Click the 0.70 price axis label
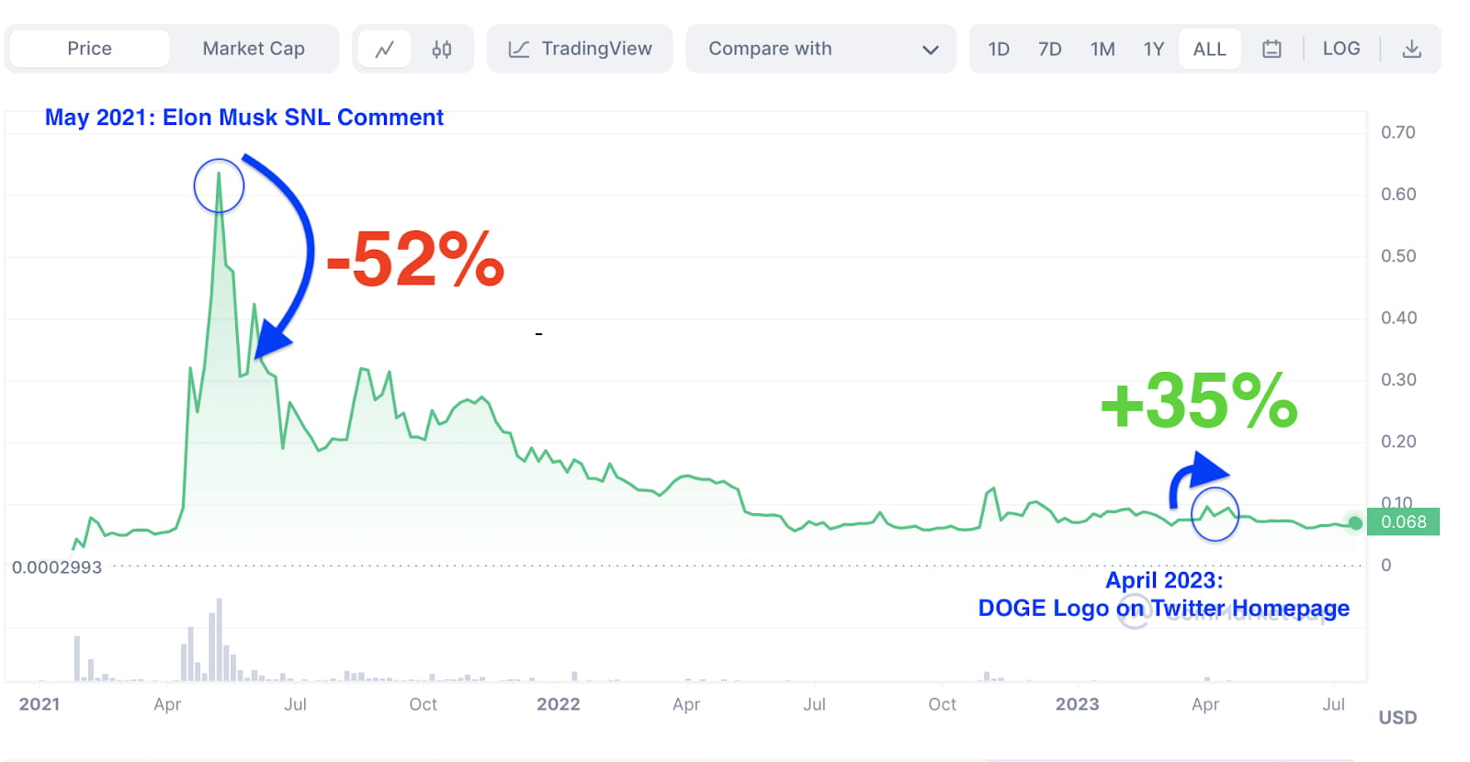Image resolution: width=1470 pixels, height=762 pixels. coord(1398,132)
